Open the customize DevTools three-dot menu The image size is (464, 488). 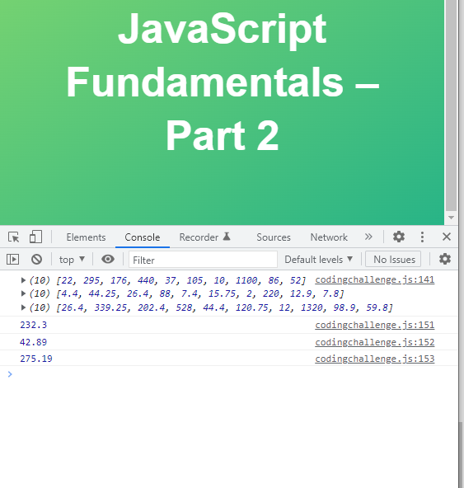tap(422, 237)
